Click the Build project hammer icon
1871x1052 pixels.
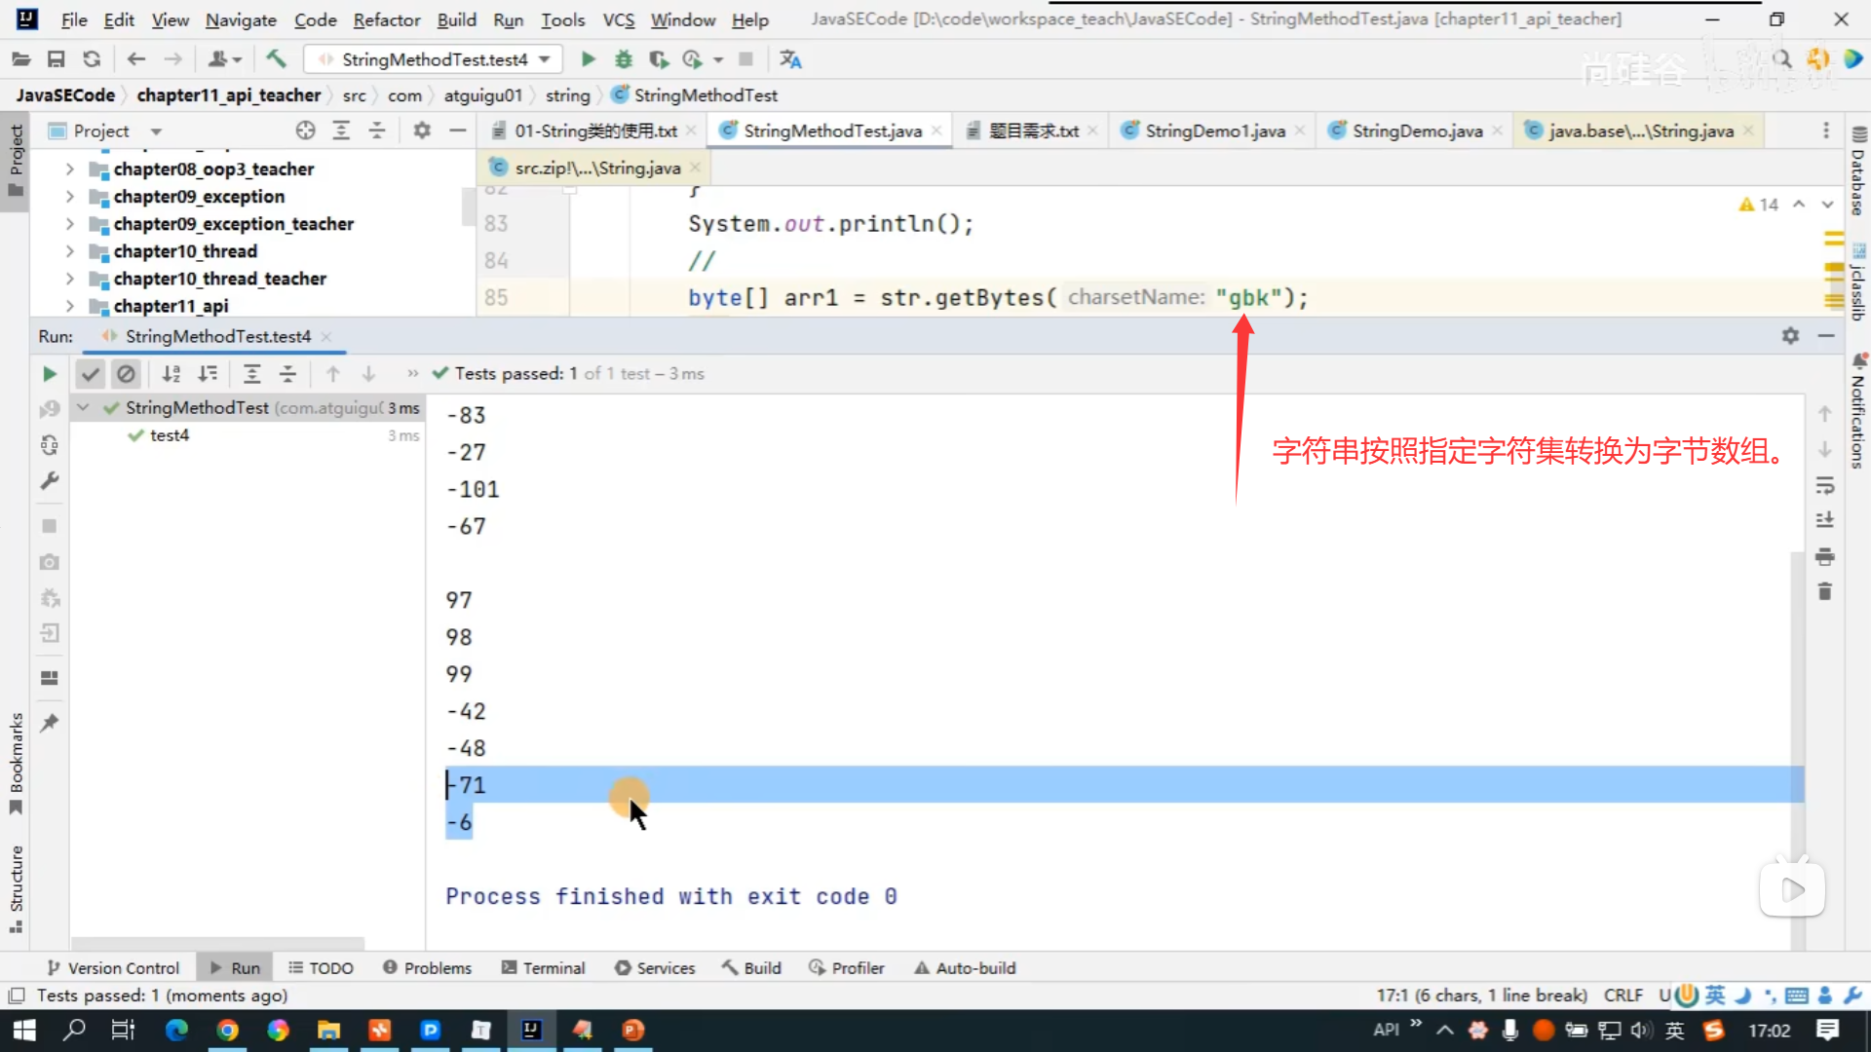277,59
